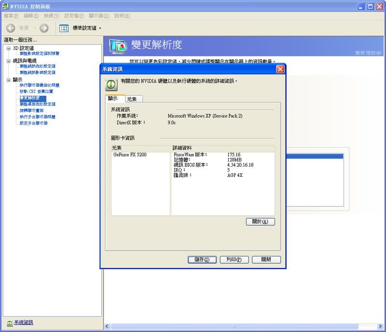Click the horizontal scrollbar thumb

pos(234,326)
